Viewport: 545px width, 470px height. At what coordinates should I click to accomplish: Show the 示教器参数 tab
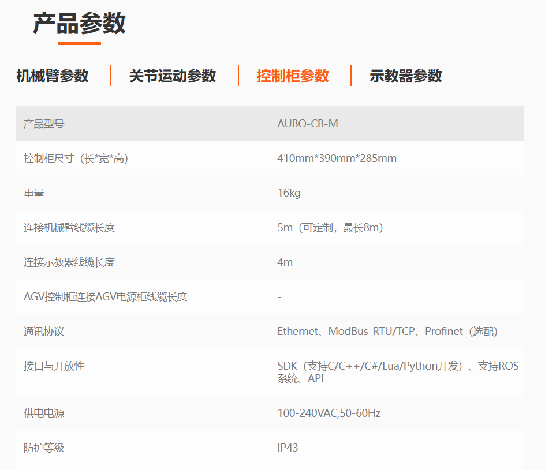click(x=406, y=76)
